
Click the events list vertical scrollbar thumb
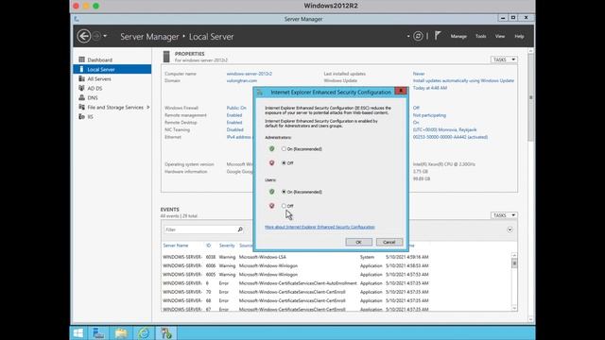pyautogui.click(x=514, y=263)
